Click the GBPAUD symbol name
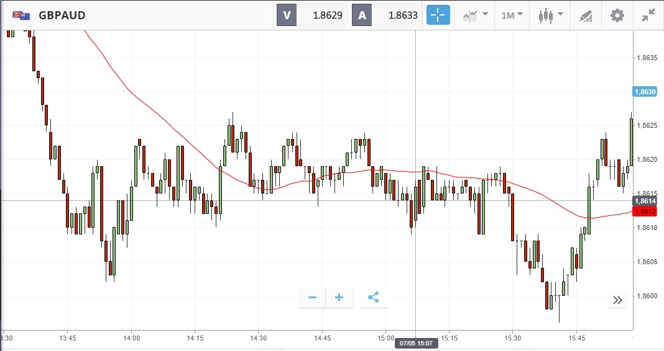 pyautogui.click(x=62, y=15)
